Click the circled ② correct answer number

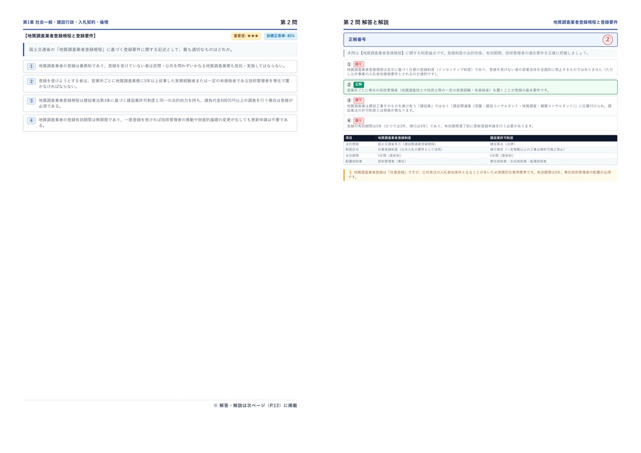tap(607, 39)
